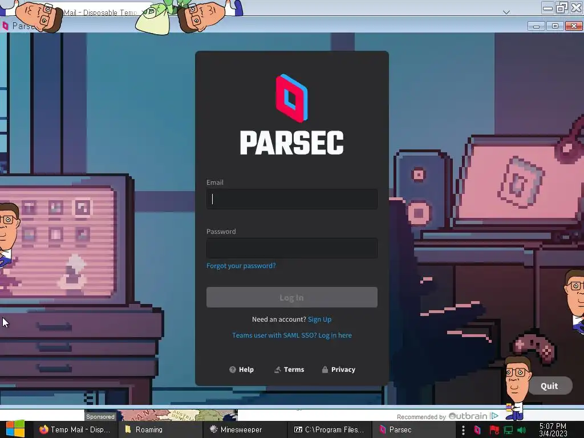Click the Help question mark icon

coord(233,370)
